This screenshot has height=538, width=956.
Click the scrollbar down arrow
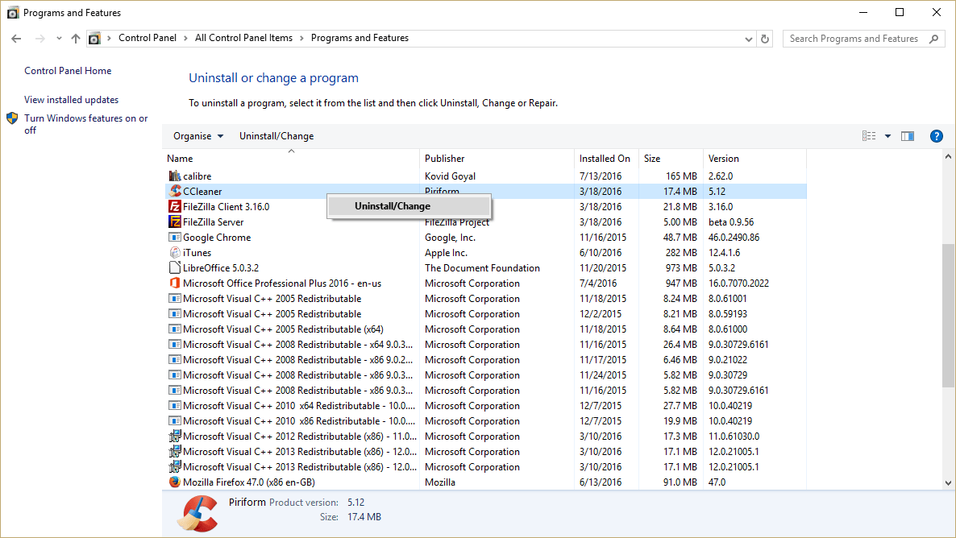coord(948,483)
